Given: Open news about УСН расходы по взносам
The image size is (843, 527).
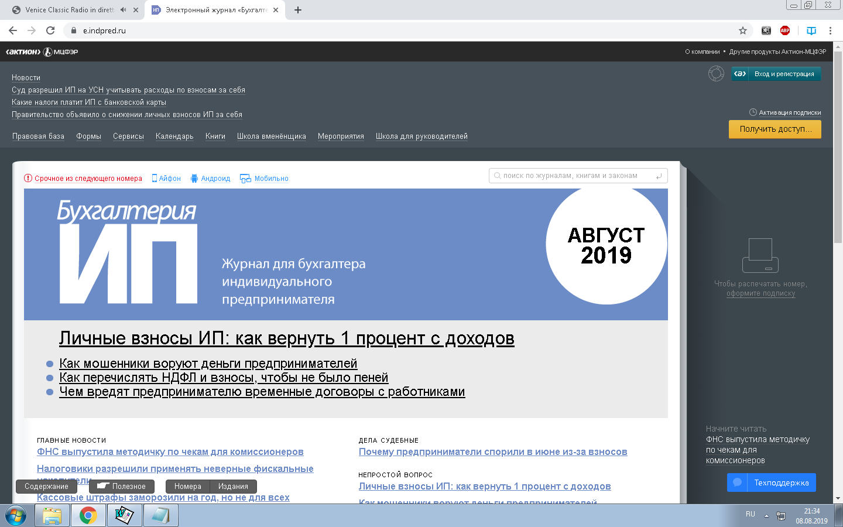Looking at the screenshot, I should [128, 90].
